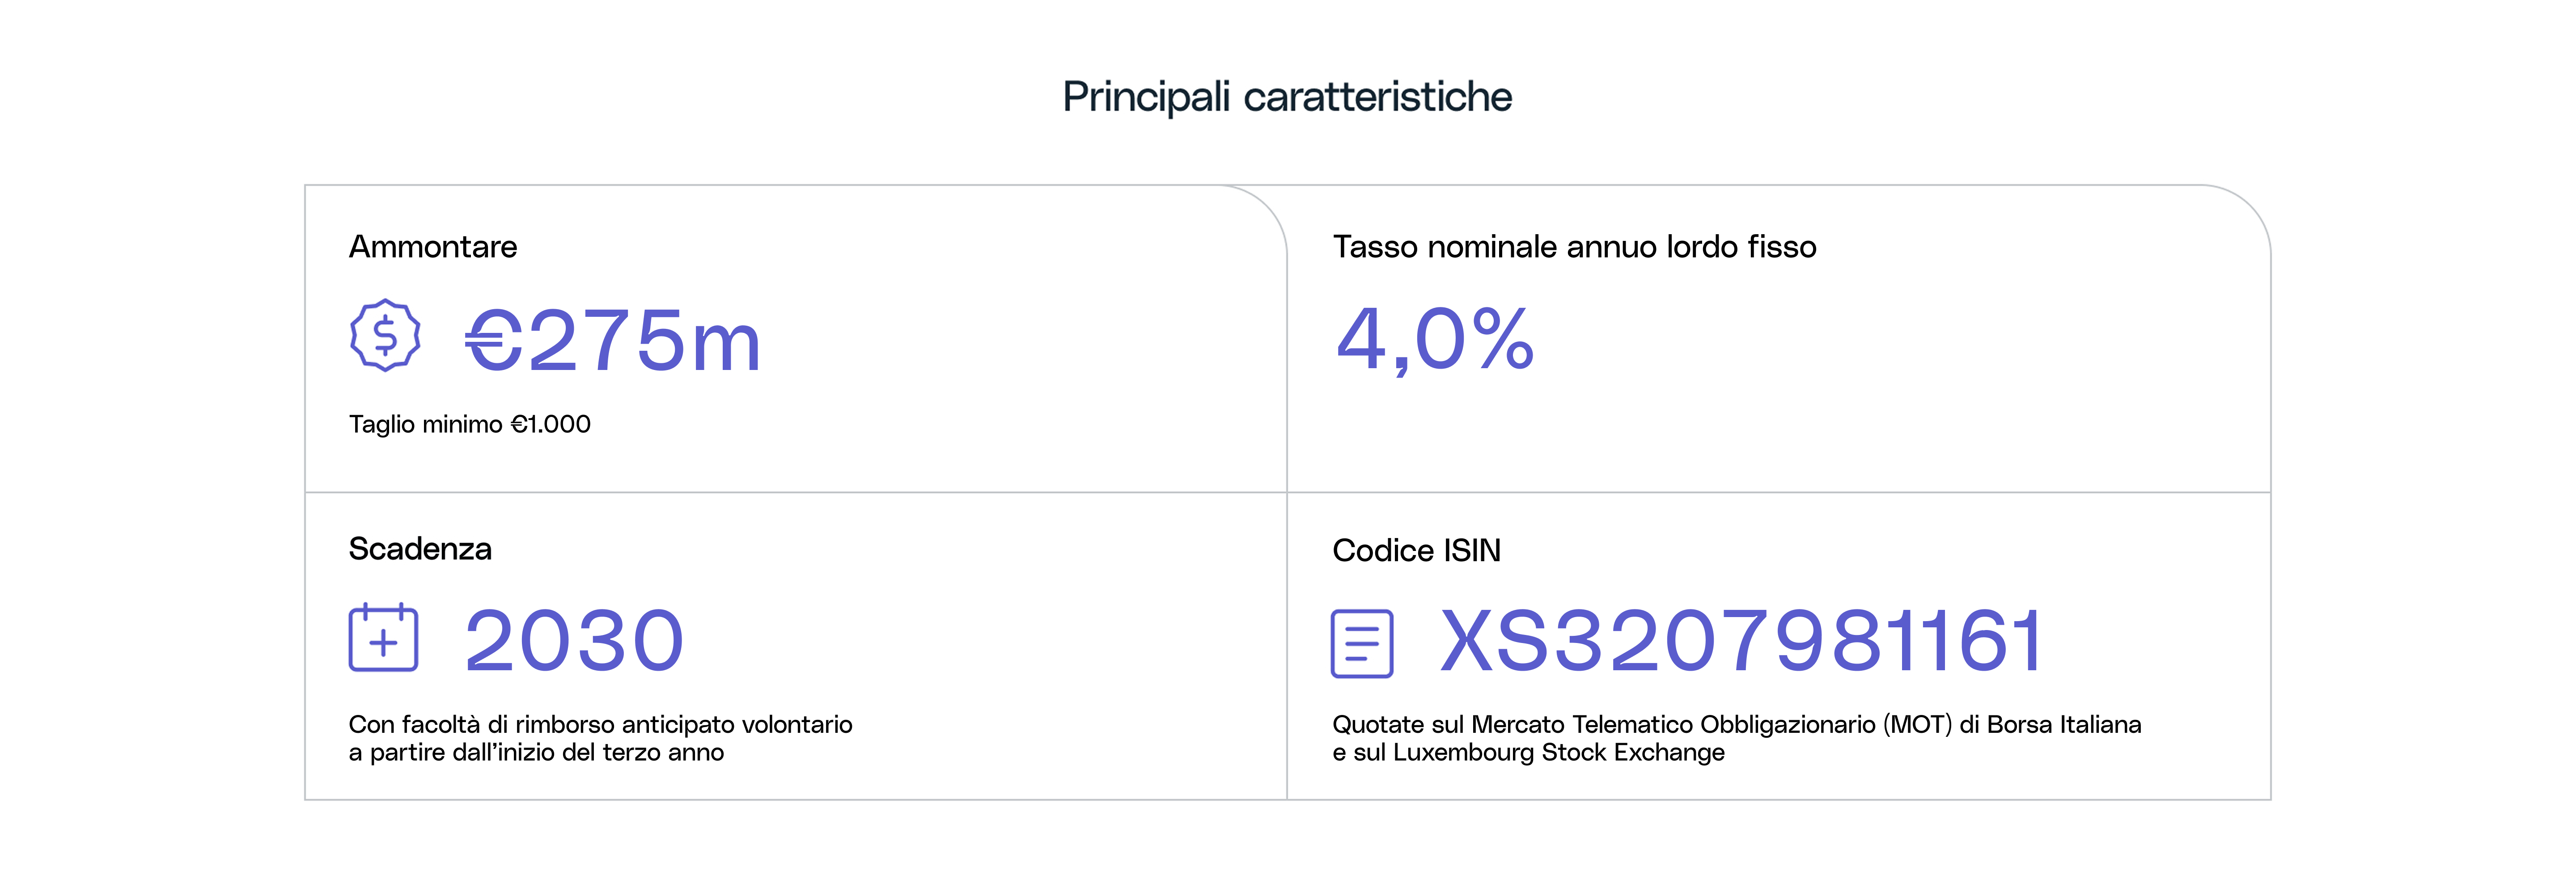Click the percent sign in the rate

tap(1502, 340)
